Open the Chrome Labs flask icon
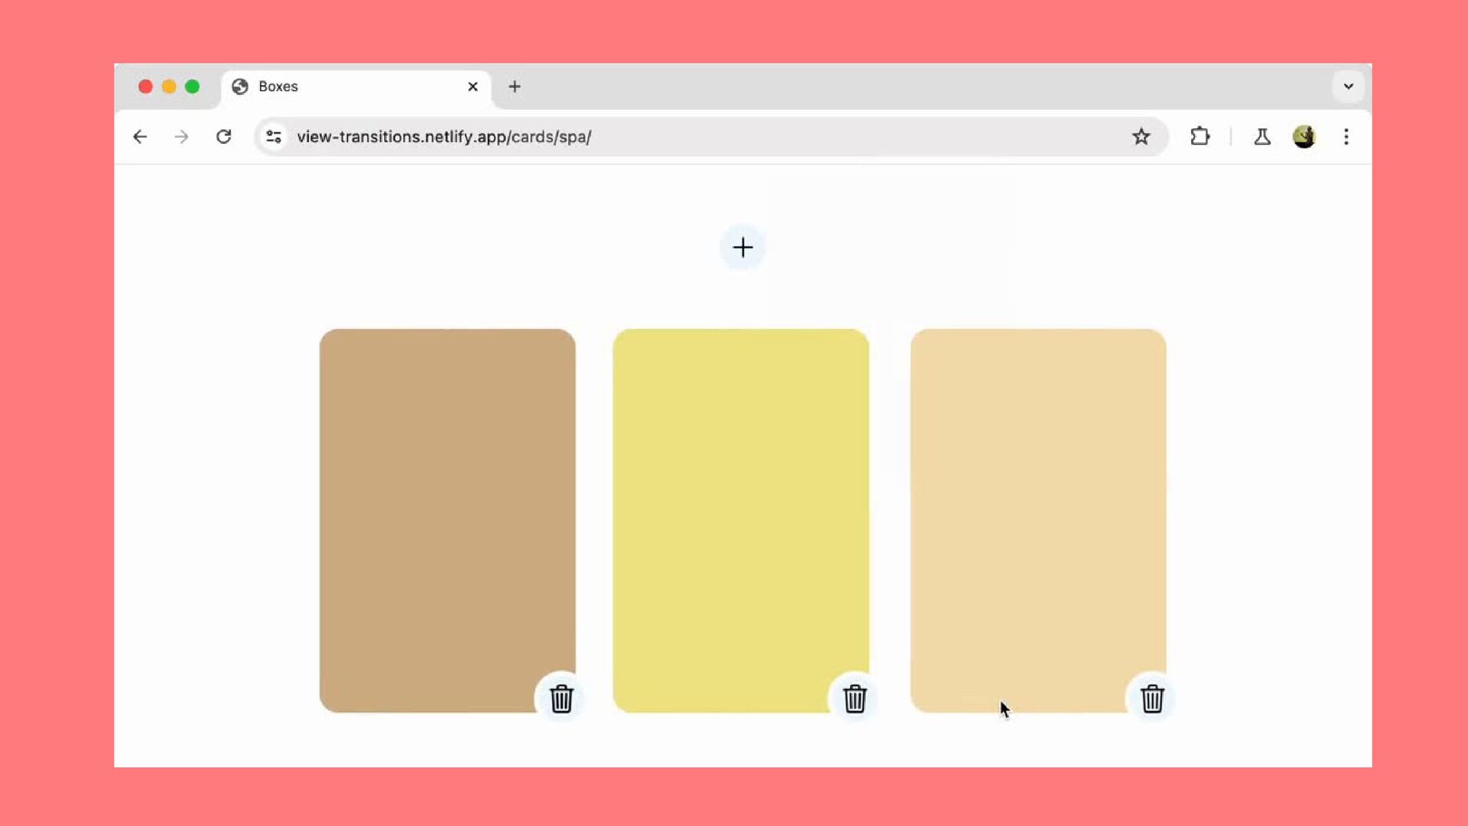1468x826 pixels. pyautogui.click(x=1262, y=137)
